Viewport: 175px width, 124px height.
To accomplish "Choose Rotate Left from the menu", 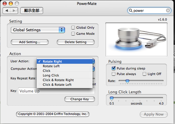I will tap(65, 66).
